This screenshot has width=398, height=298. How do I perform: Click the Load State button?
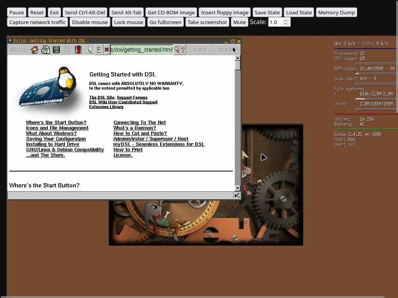299,12
